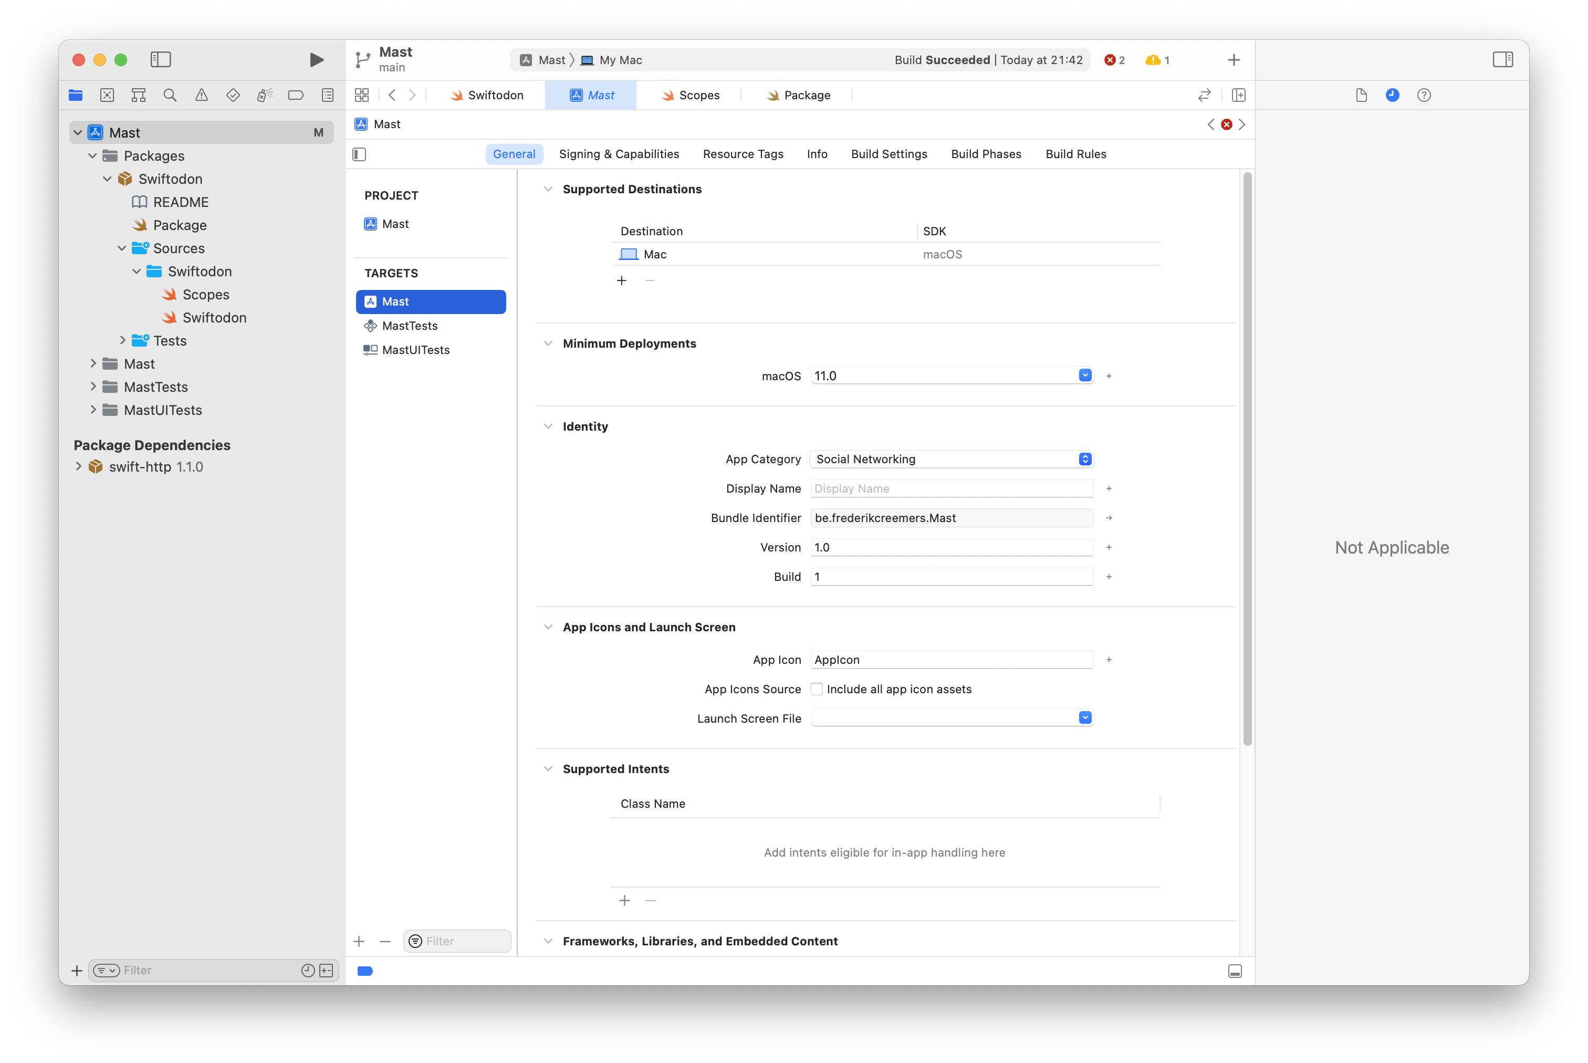Jump to previous issue arrow
The width and height of the screenshot is (1588, 1063).
1210,124
